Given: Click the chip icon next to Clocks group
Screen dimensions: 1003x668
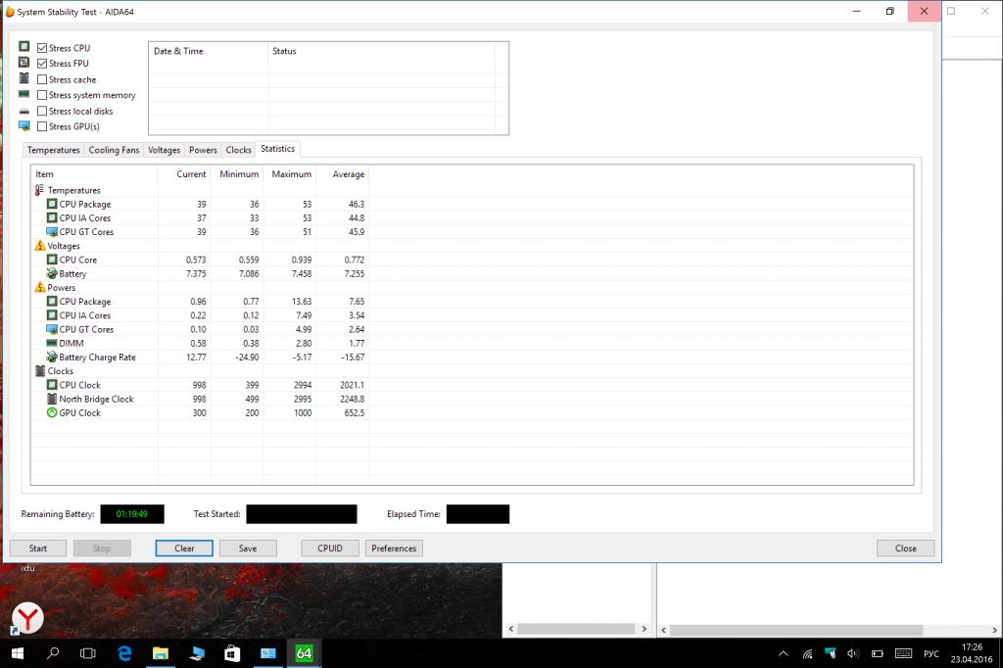Looking at the screenshot, I should [x=39, y=371].
